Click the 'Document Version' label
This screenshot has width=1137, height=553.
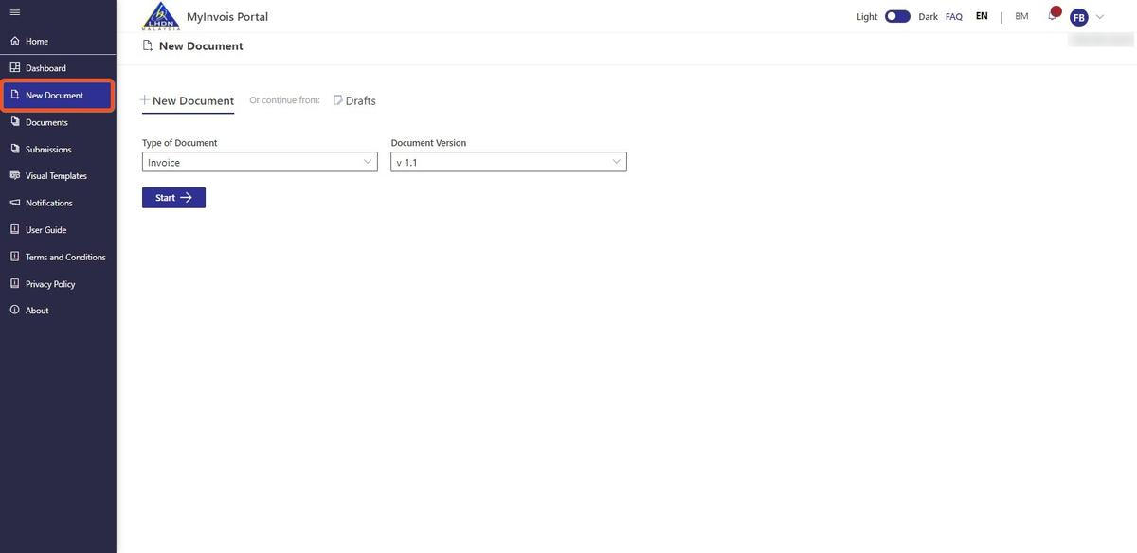tap(428, 143)
